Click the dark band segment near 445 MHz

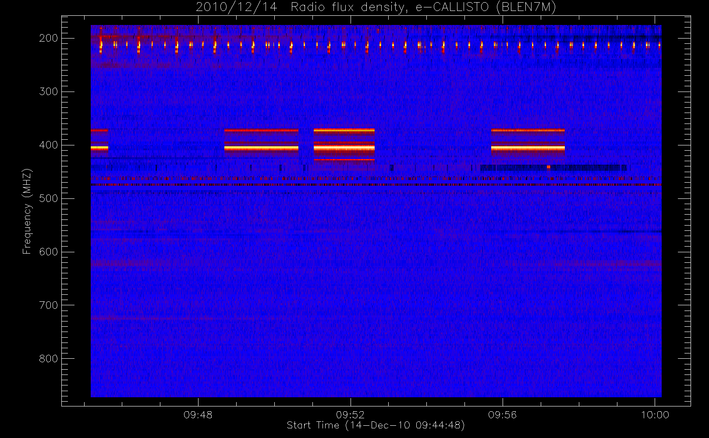553,168
